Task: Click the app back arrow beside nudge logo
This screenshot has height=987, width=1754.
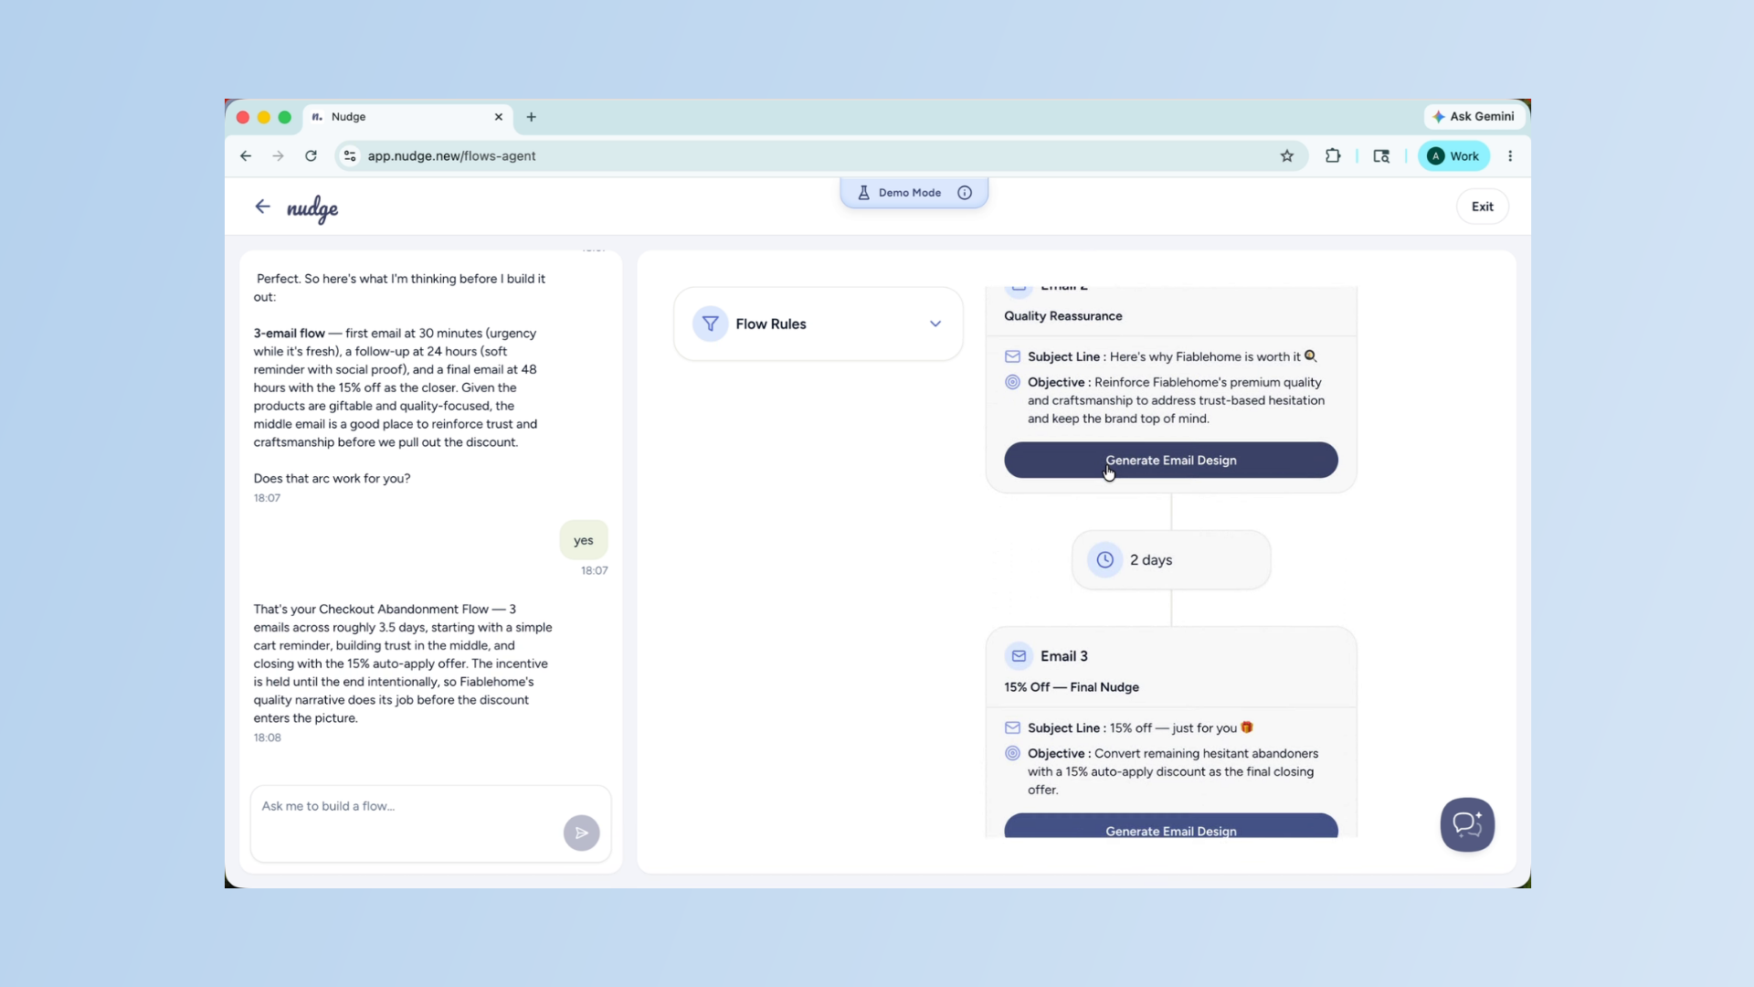Action: tap(262, 207)
